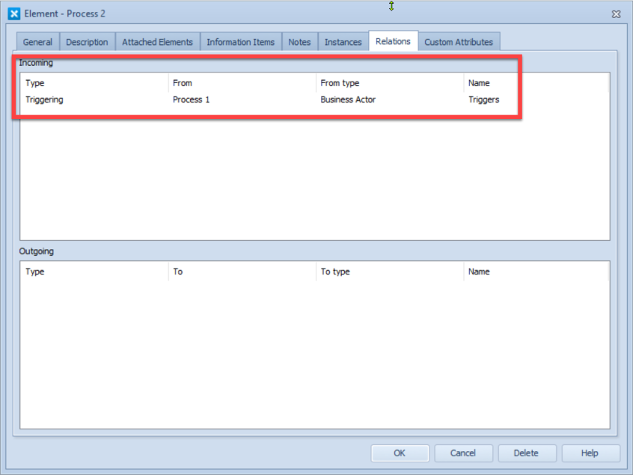Open the Custom Attributes tab
Viewport: 633px width, 475px height.
(459, 42)
